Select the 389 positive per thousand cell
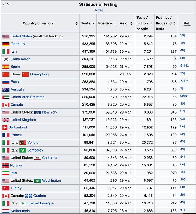This screenshot has height=214, width=196. 166,150
